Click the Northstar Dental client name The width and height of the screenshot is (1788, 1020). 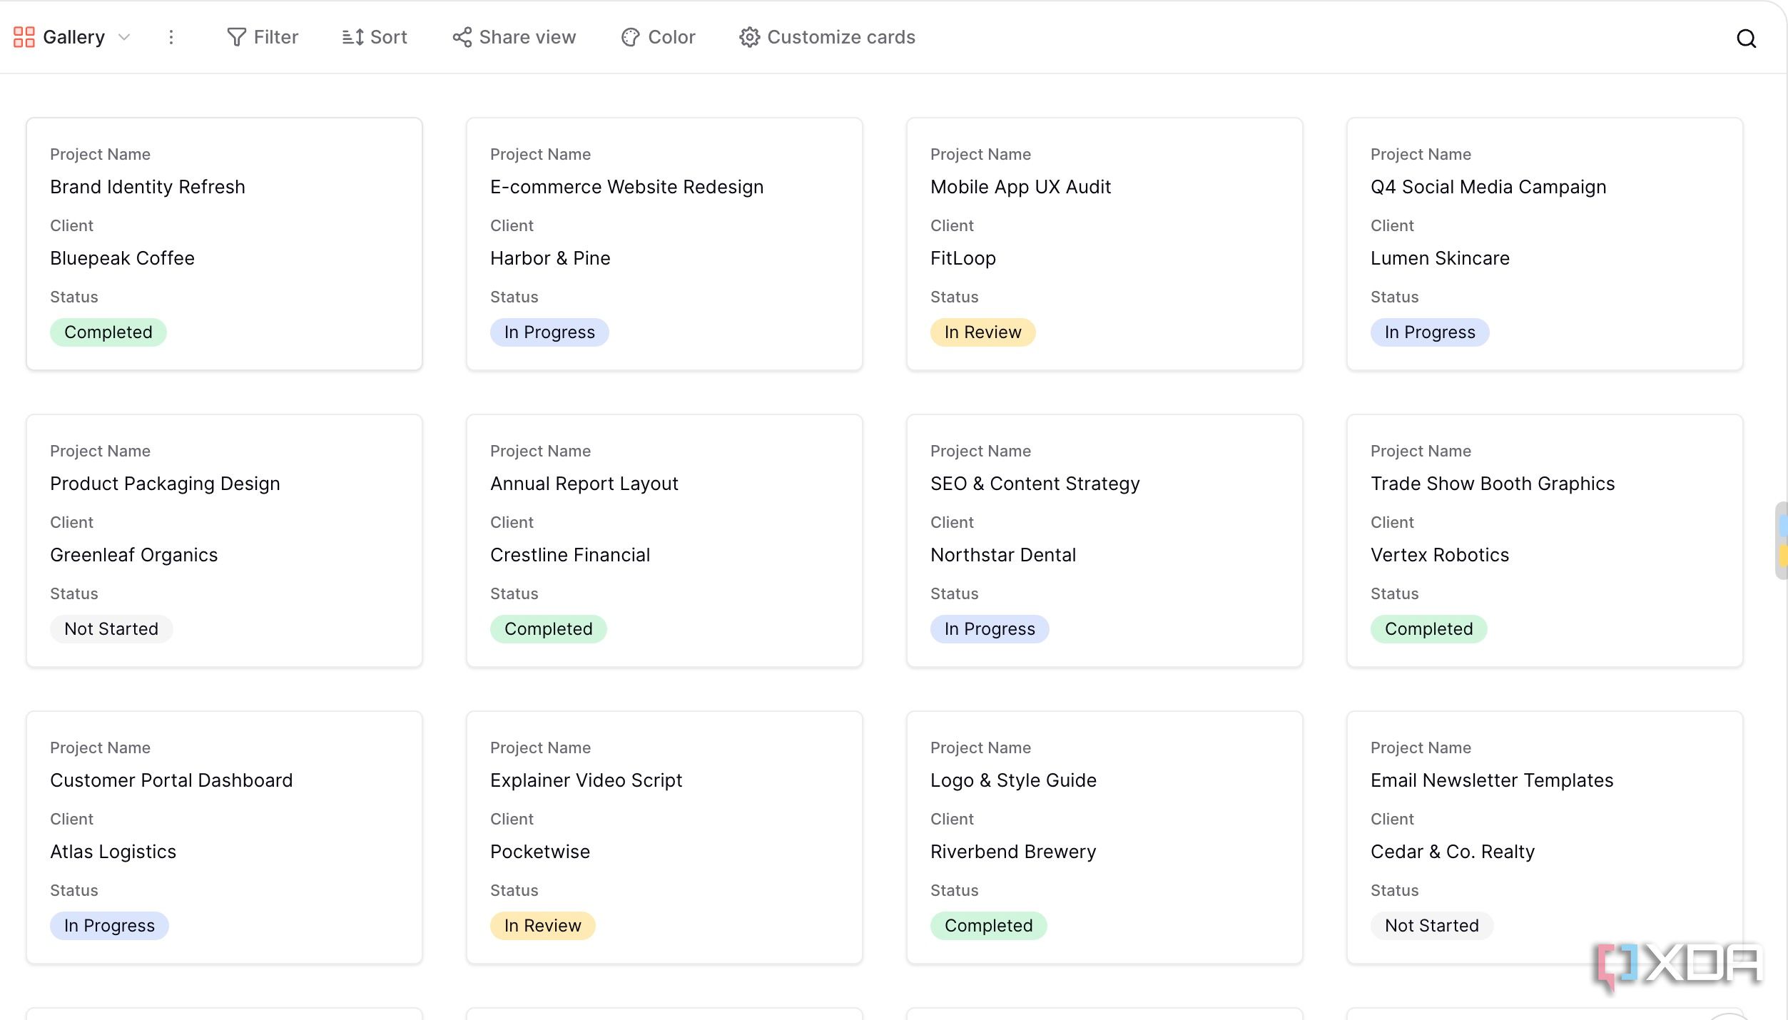pos(1003,555)
